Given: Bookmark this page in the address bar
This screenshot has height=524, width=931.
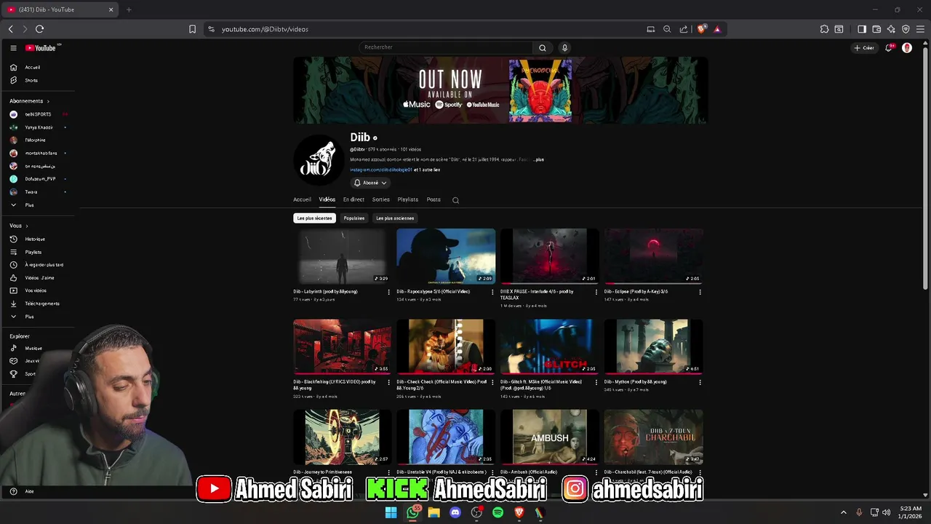Looking at the screenshot, I should click(192, 29).
